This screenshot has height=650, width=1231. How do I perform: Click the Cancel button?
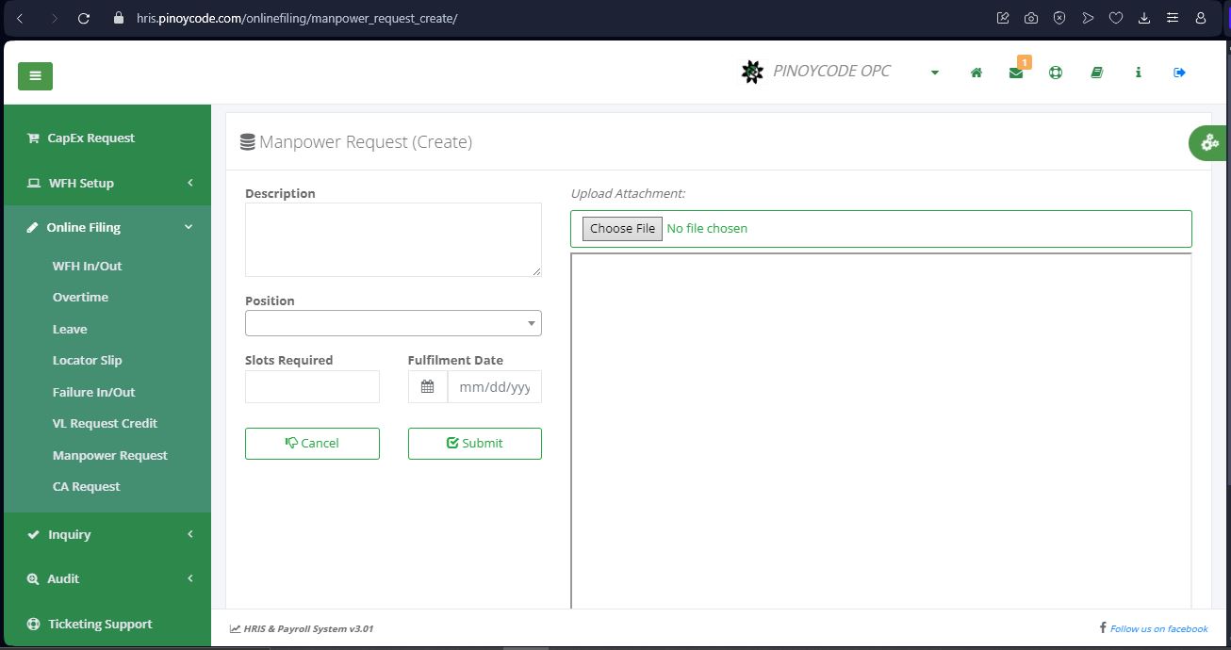click(312, 444)
